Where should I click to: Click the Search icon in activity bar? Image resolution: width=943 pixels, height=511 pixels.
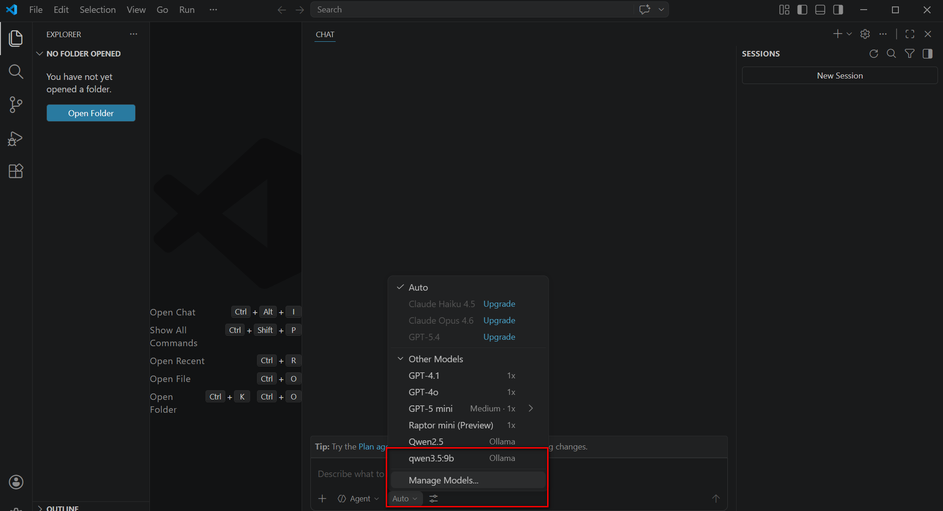pyautogui.click(x=16, y=71)
